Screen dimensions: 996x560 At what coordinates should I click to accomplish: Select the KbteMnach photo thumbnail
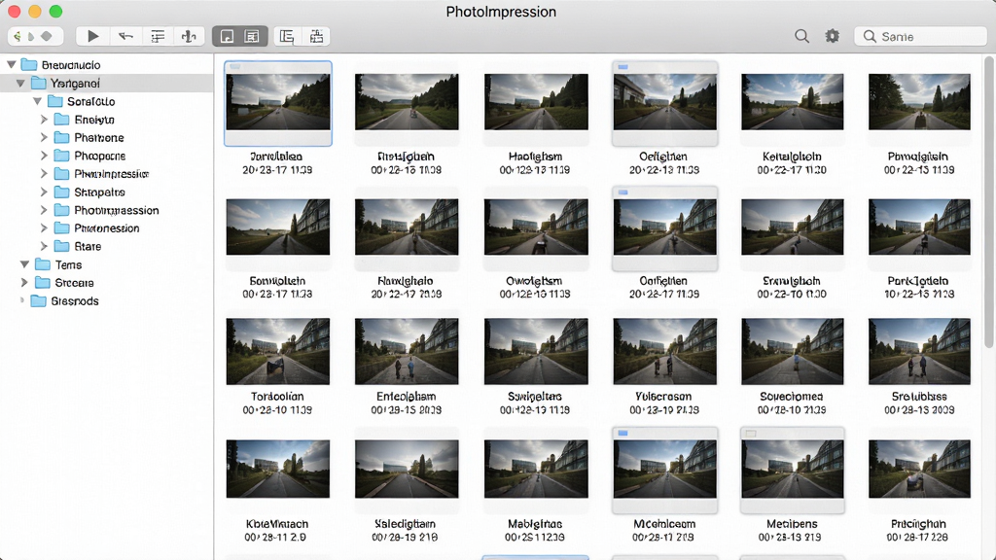(x=277, y=469)
